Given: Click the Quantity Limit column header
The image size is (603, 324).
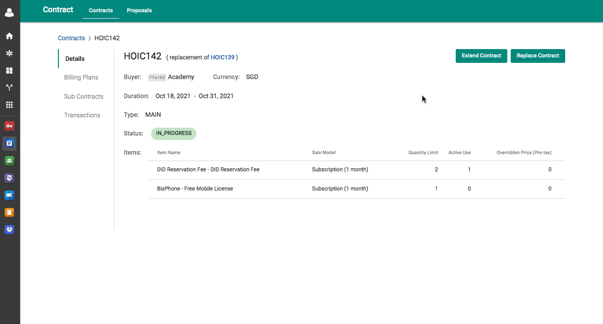Looking at the screenshot, I should pos(423,153).
